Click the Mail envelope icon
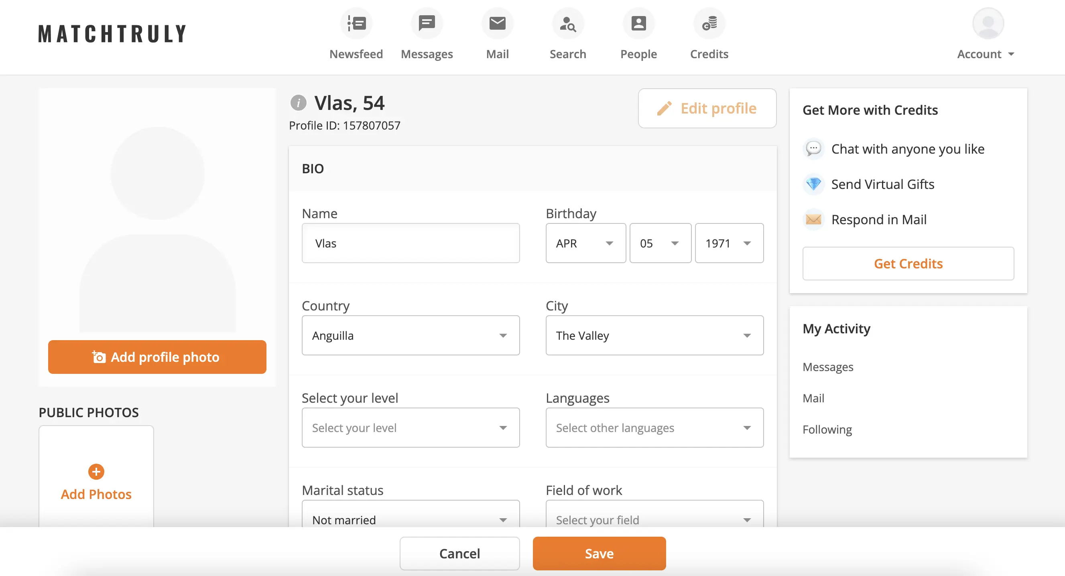The width and height of the screenshot is (1065, 576). [497, 24]
